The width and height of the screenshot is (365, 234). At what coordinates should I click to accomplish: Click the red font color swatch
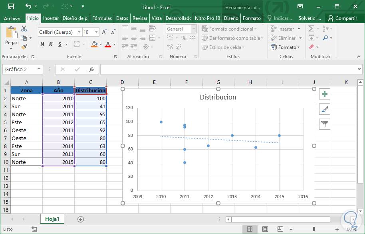point(107,44)
